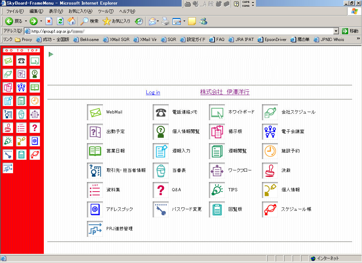
Task: Open スケジュール帳 icon
Action: click(x=270, y=209)
